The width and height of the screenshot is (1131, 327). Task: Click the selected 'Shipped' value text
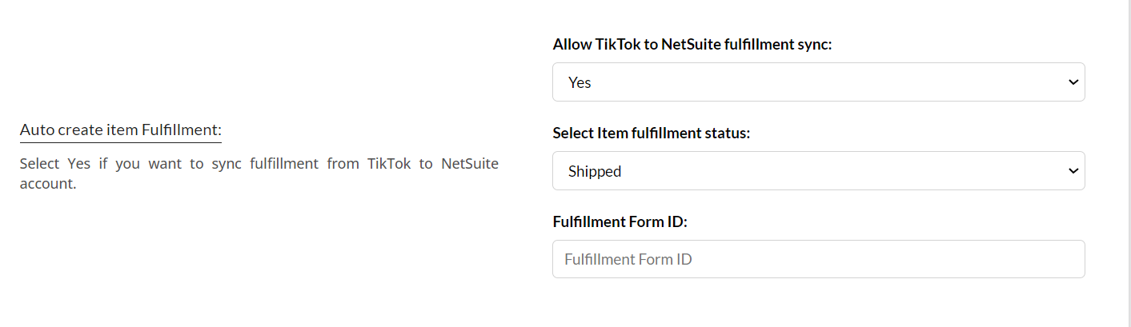pos(595,171)
